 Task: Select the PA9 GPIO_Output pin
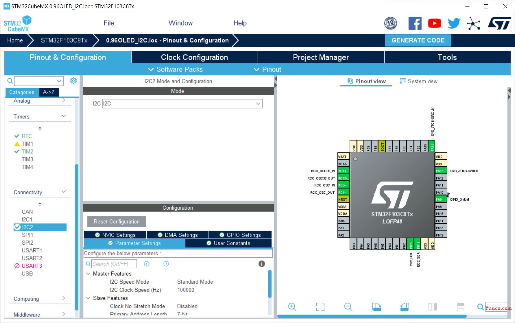click(x=441, y=199)
